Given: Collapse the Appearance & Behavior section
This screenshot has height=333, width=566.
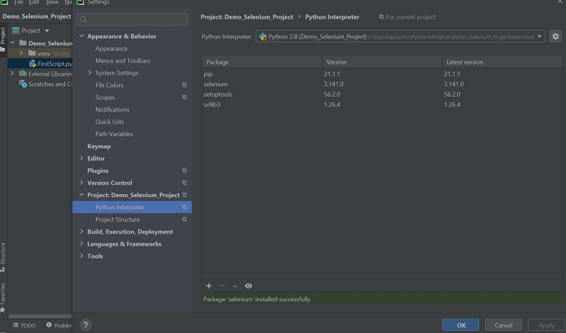Looking at the screenshot, I should click(82, 37).
